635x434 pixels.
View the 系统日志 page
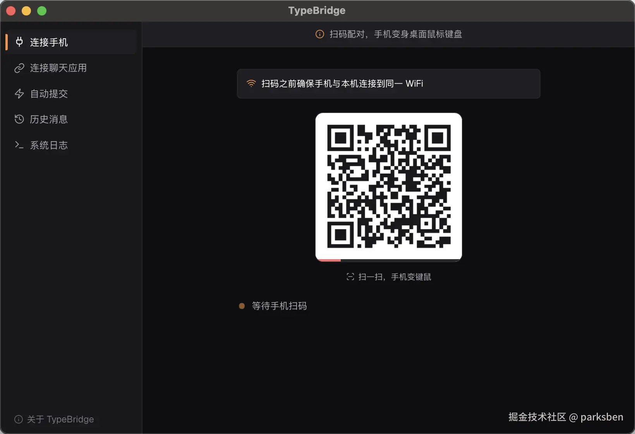point(71,145)
